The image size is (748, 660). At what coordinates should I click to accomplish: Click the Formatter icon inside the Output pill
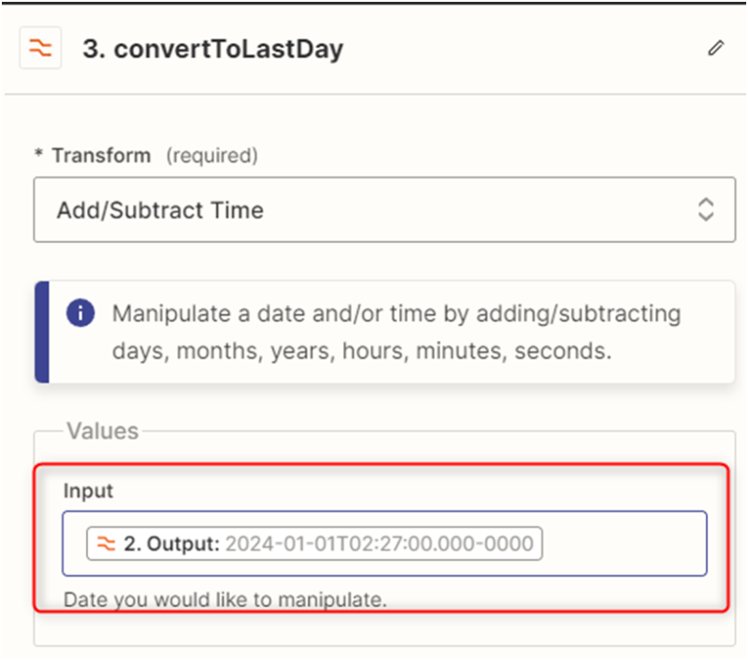click(x=107, y=544)
